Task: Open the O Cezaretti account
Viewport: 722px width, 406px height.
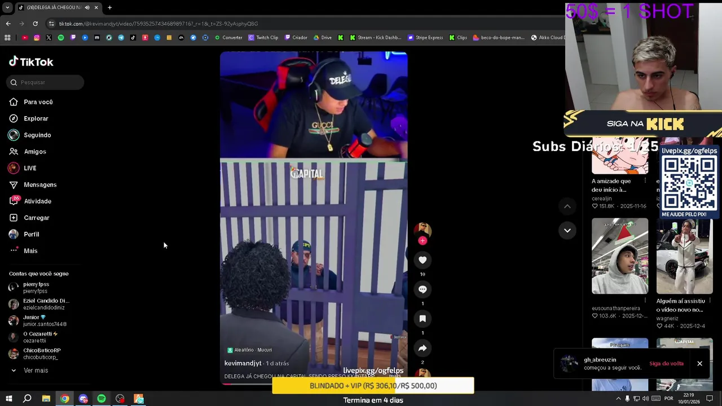Action: click(x=33, y=337)
